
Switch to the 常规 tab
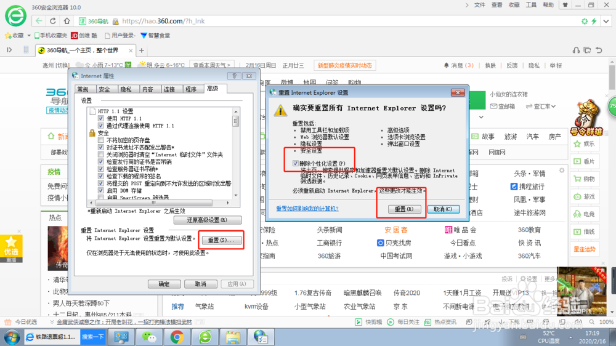coord(83,89)
